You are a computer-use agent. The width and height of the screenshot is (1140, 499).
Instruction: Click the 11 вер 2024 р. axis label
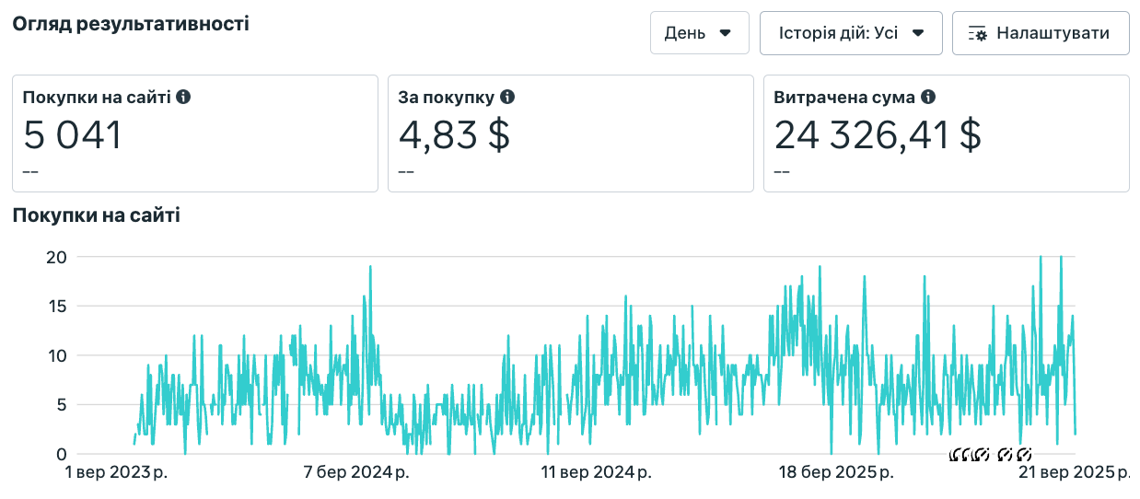pyautogui.click(x=596, y=473)
